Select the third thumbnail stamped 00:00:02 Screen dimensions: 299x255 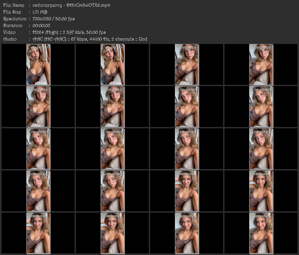tap(38, 149)
